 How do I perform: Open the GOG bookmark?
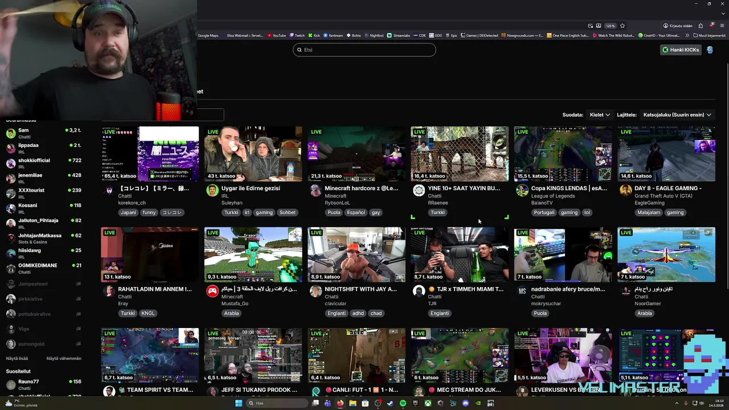pyautogui.click(x=436, y=35)
